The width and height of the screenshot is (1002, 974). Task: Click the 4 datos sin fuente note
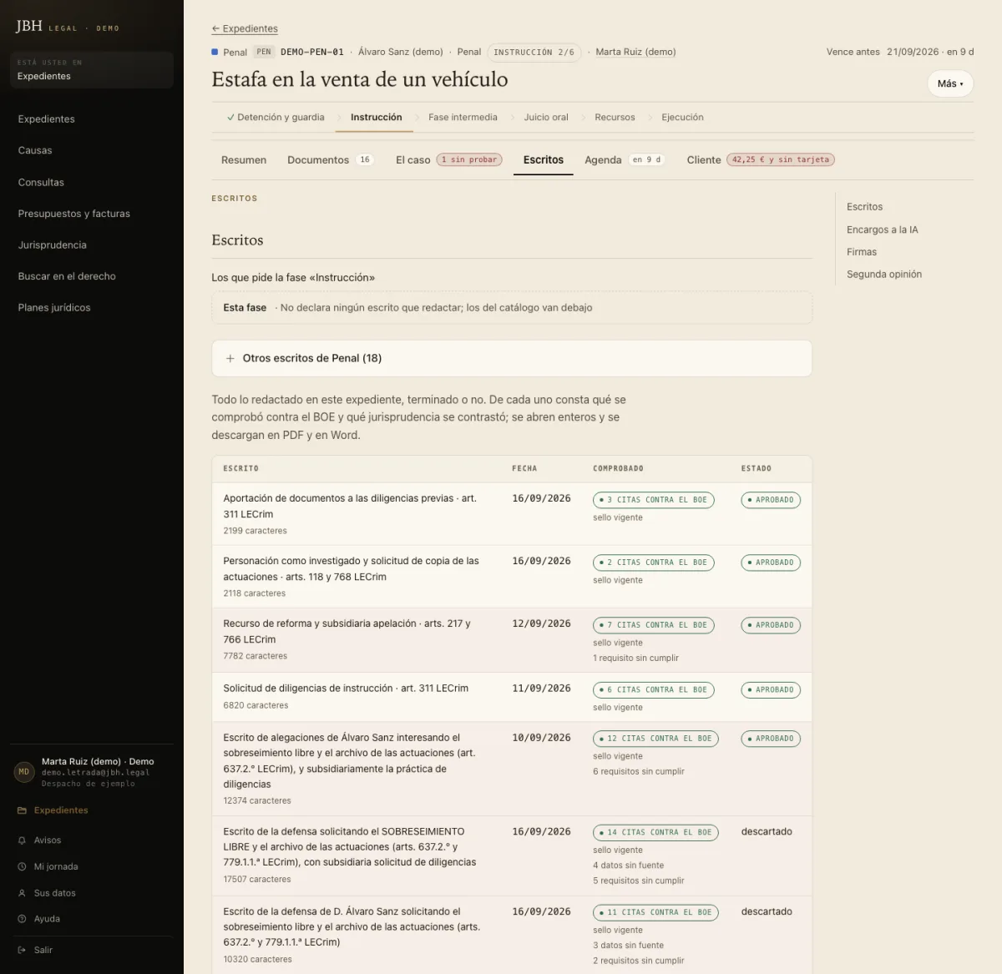(629, 865)
